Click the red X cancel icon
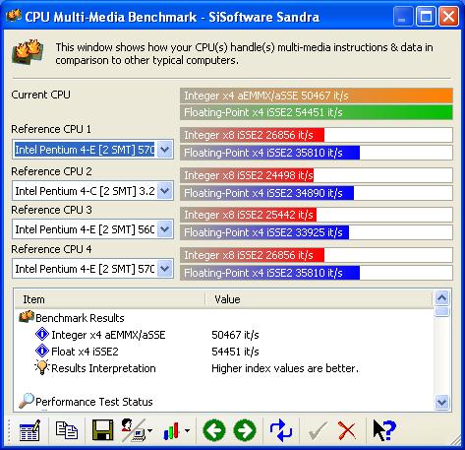The image size is (465, 450). tap(346, 430)
